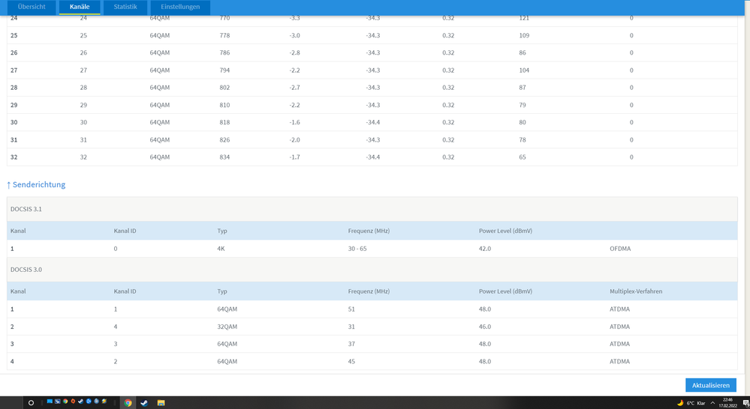This screenshot has height=409, width=750.
Task: Click the Frequenz (MHz) header under DOCSIS 3.1
Action: tap(369, 231)
